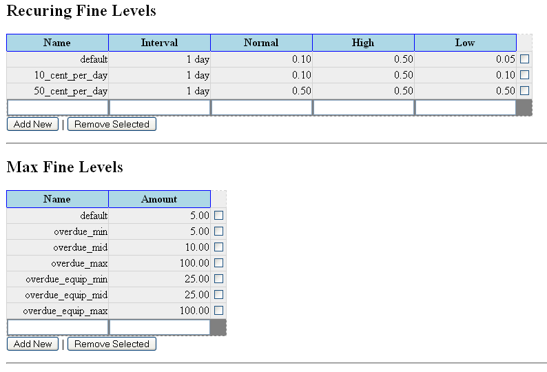
Task: Check the default recurring fine row checkbox
Action: [524, 59]
